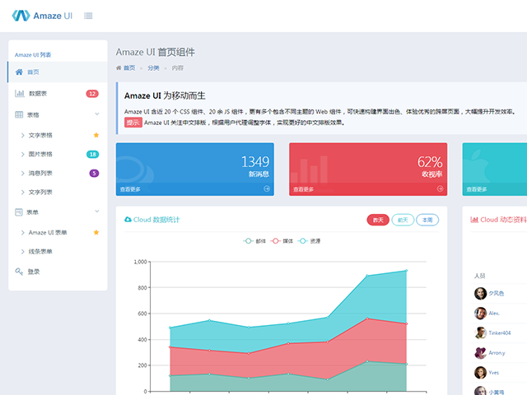Viewport: 527px width, 395px height.
Task: Click the red badge 12 on 数据表
Action: pos(92,94)
